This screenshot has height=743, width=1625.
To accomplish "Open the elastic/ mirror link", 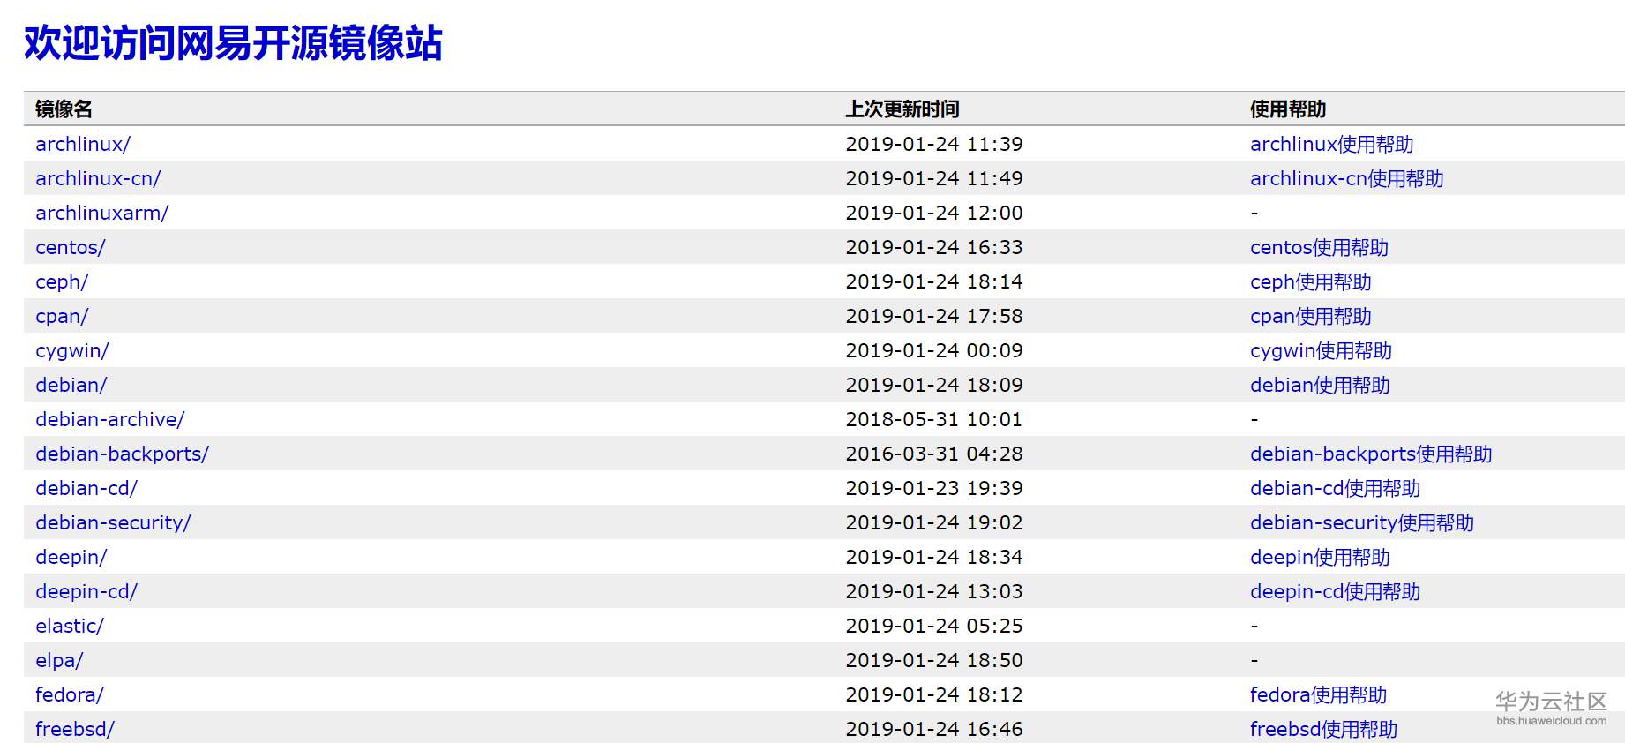I will (70, 627).
